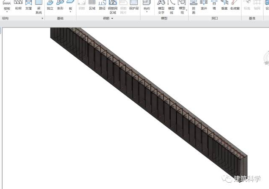Click the 洞口 panel title
Image resolution: width=269 pixels, height=189 pixels.
[215, 18]
